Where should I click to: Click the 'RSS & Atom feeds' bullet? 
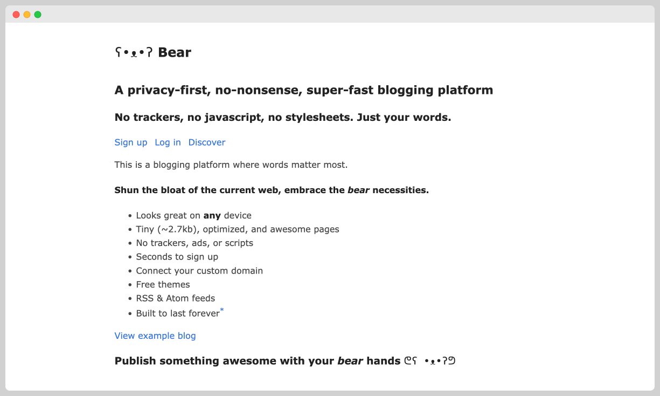175,298
